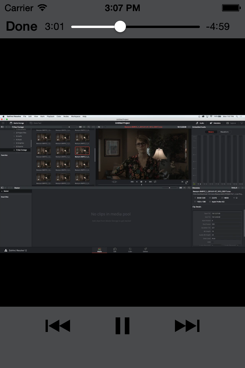
Task: Open media storage options ellipsis menu
Action: (93, 127)
